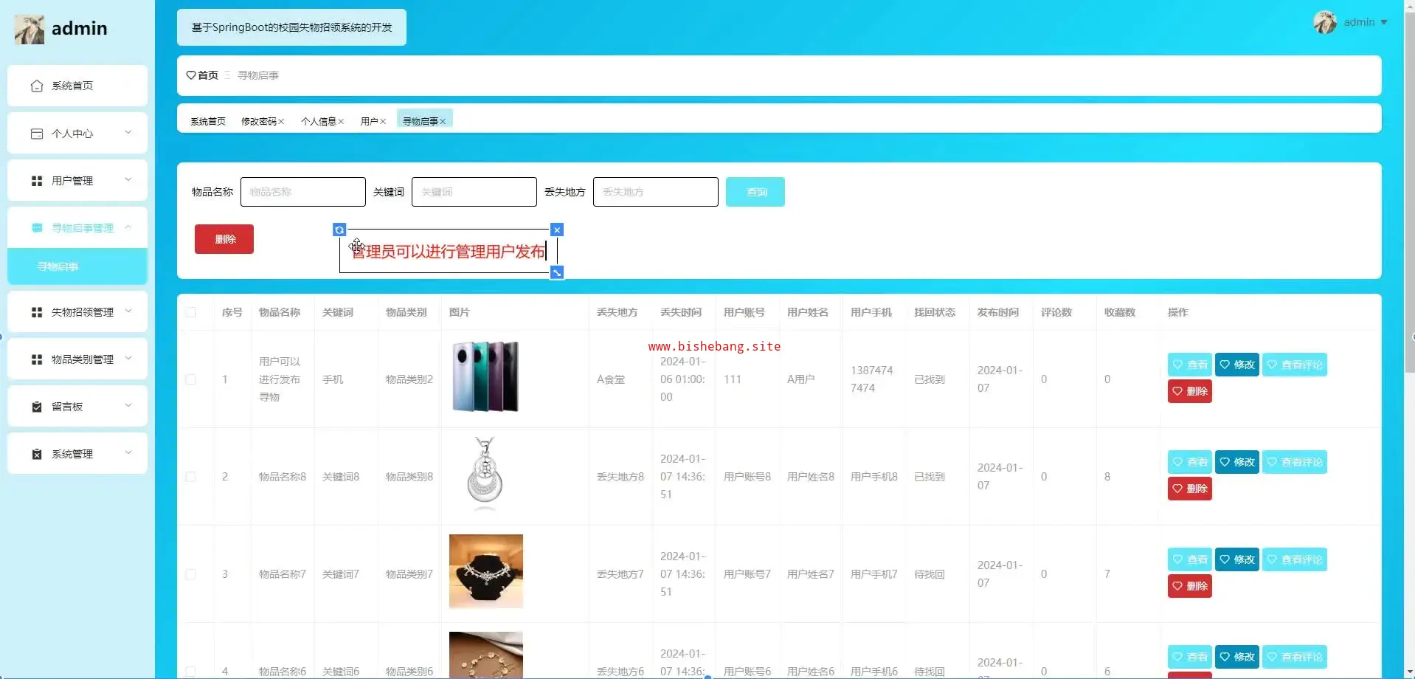Click the home icon beside 系统首页

pyautogui.click(x=37, y=86)
